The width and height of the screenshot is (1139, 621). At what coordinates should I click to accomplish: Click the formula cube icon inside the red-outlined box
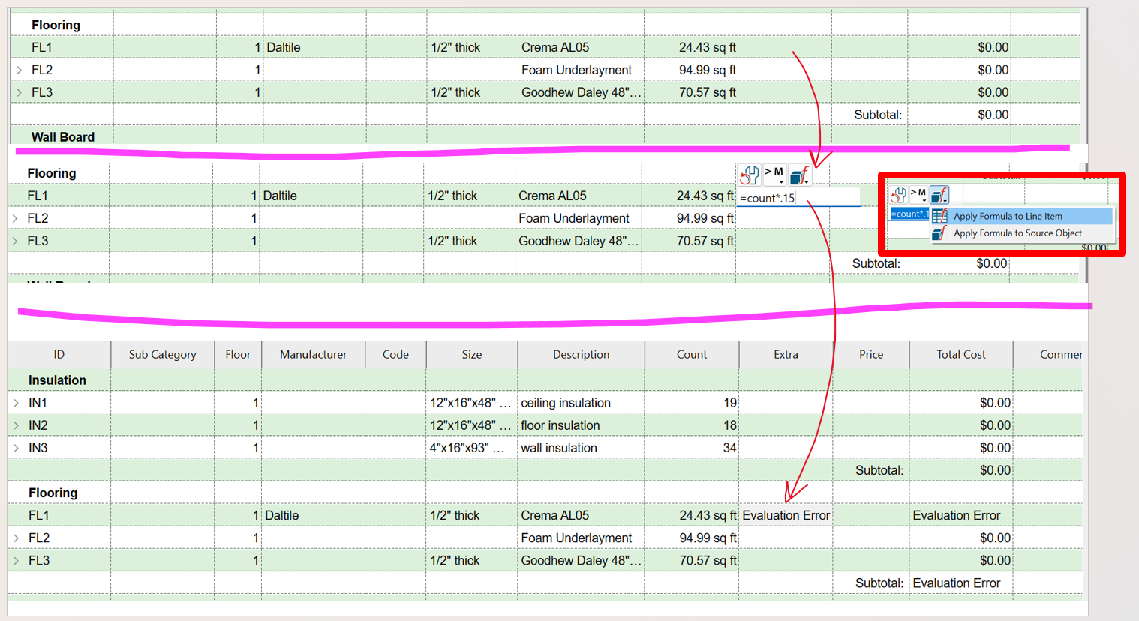click(x=939, y=195)
